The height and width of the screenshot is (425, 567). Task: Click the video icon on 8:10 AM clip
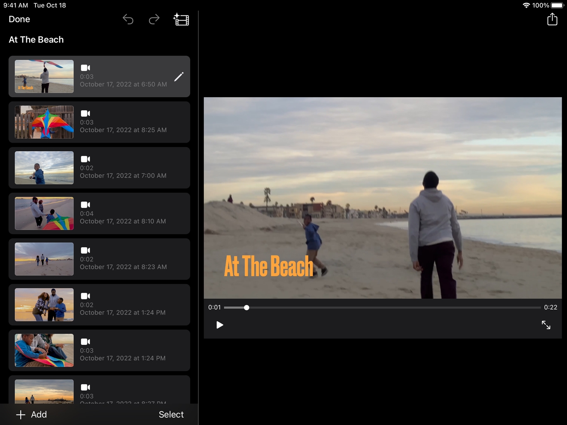pos(85,205)
